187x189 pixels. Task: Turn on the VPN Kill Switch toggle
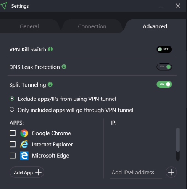click(164, 49)
